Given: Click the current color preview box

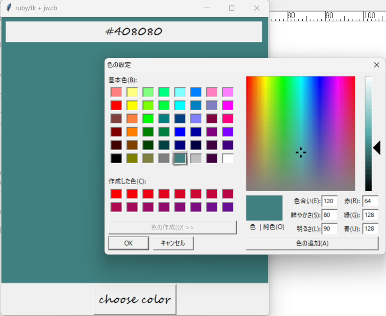Looking at the screenshot, I should click(x=264, y=207).
